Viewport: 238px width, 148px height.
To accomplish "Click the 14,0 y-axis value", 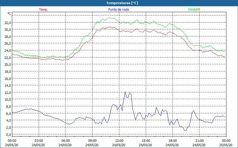I will point(8,86).
